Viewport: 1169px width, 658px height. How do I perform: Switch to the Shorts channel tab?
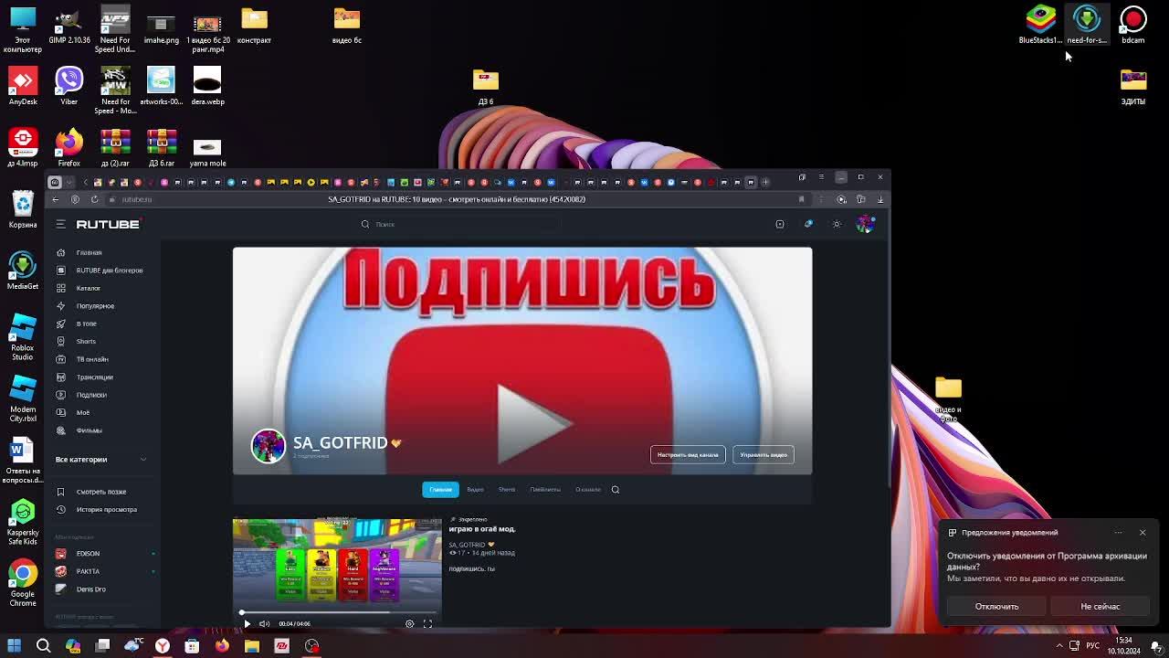[507, 490]
